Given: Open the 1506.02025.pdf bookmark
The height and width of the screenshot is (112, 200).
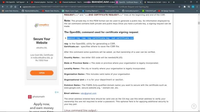Looking at the screenshot, I should point(149,11).
